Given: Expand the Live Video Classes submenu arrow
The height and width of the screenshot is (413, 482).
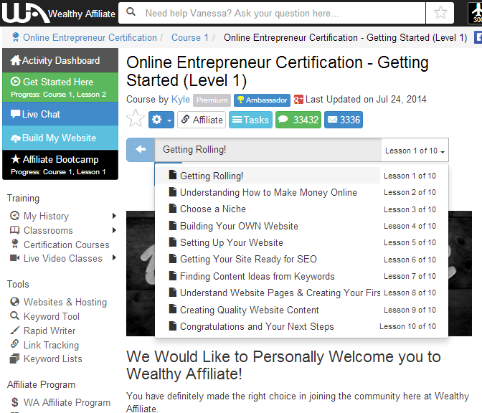Looking at the screenshot, I should (x=114, y=257).
